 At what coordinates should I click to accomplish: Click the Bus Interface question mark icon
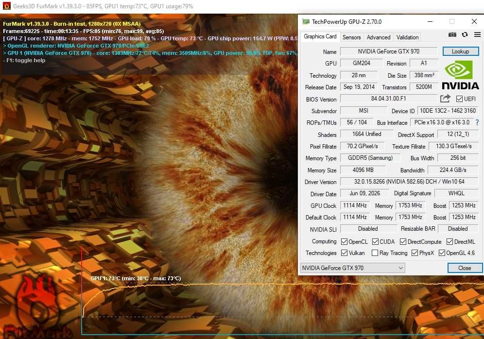pyautogui.click(x=477, y=122)
